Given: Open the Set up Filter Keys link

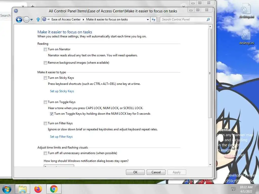Looking at the screenshot, I should pyautogui.click(x=61, y=137).
